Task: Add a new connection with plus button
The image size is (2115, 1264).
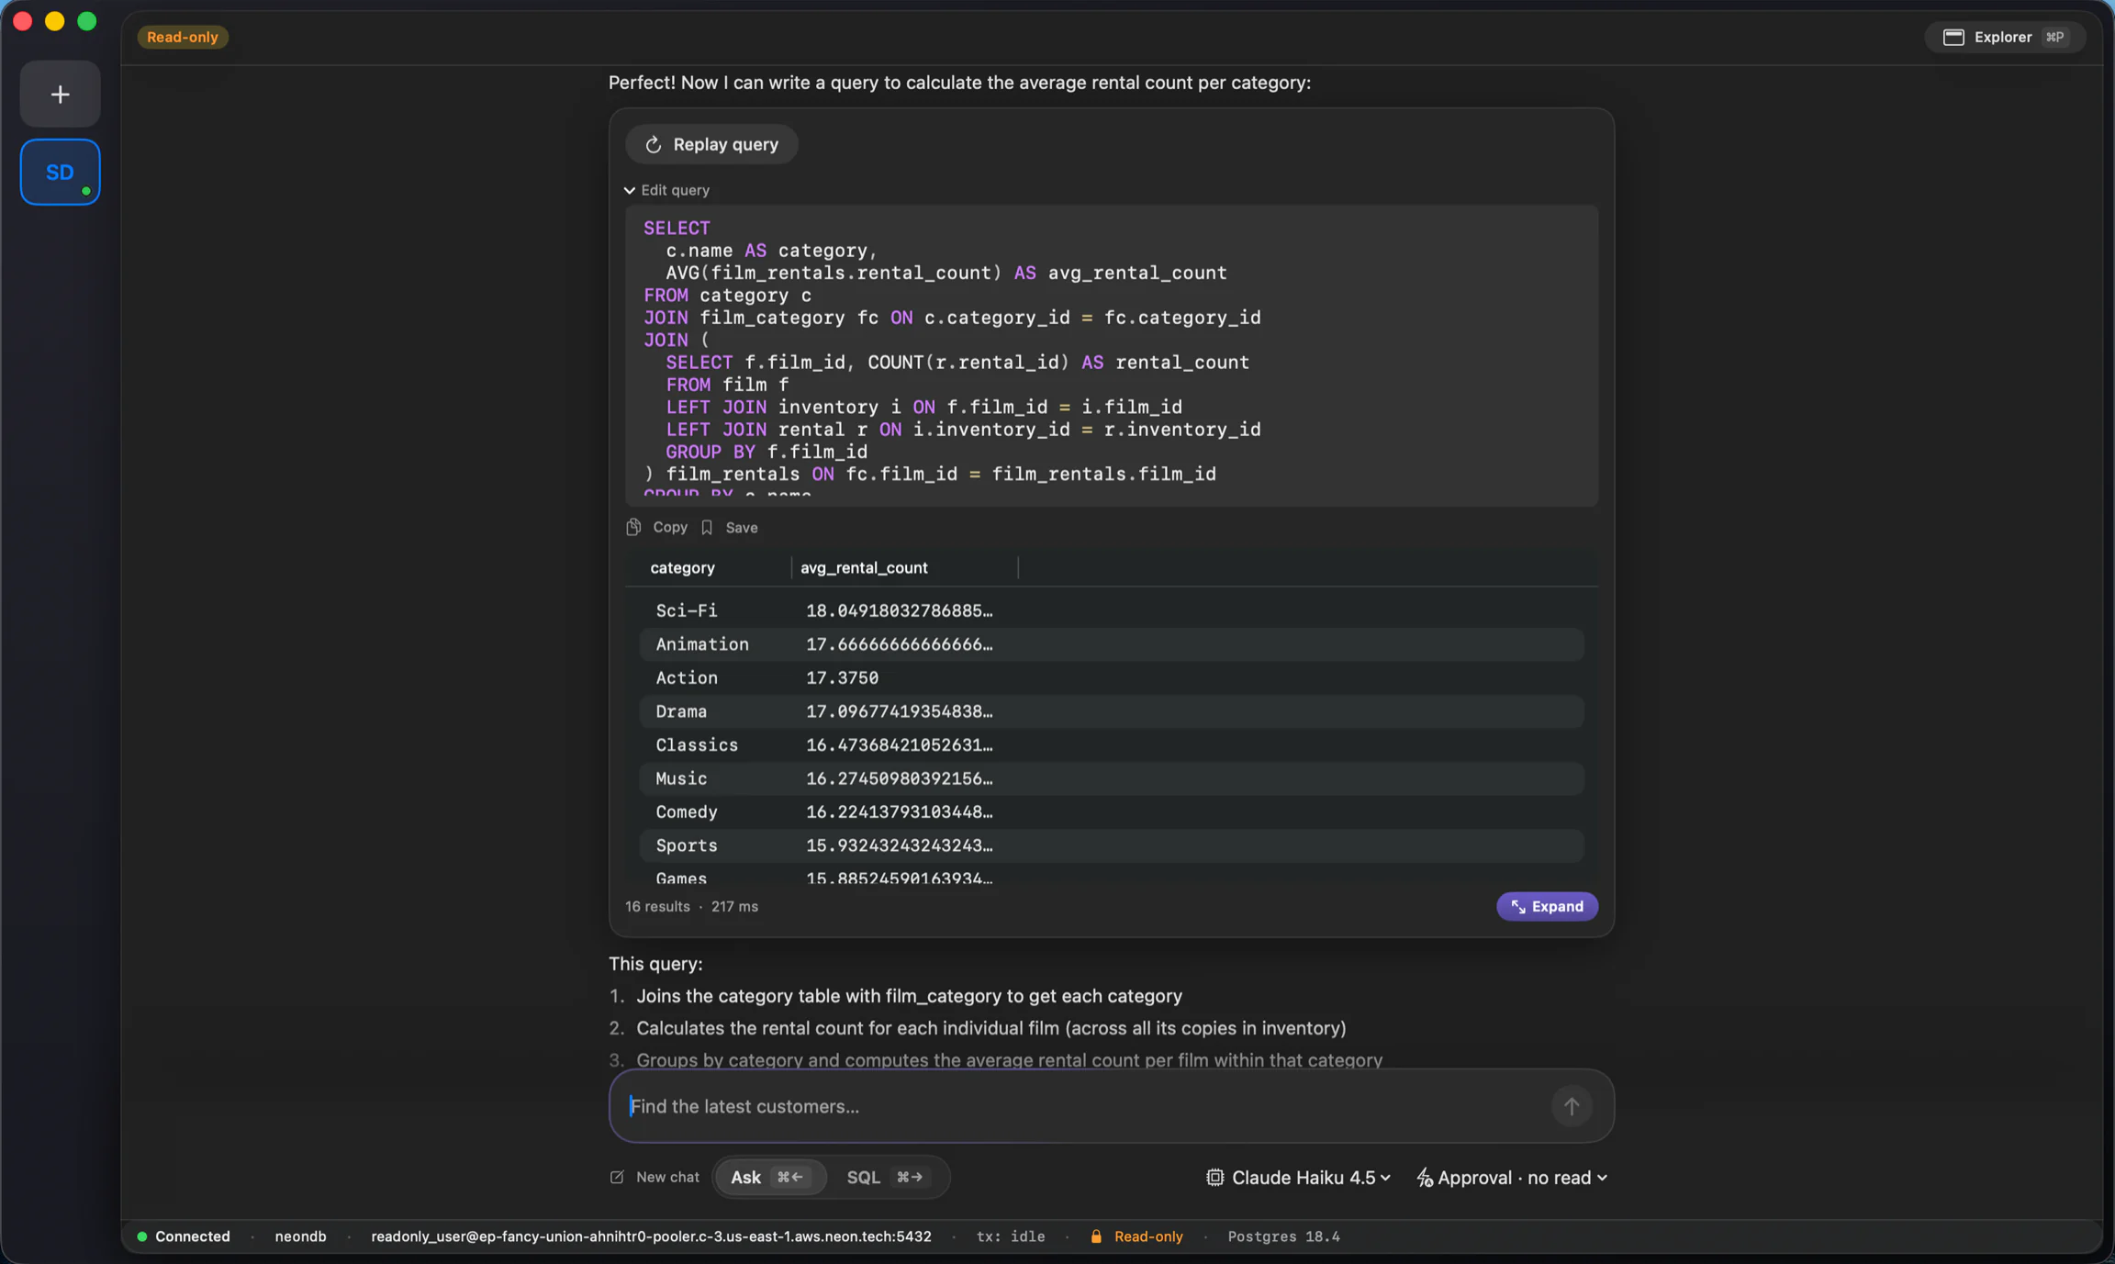Action: click(60, 95)
